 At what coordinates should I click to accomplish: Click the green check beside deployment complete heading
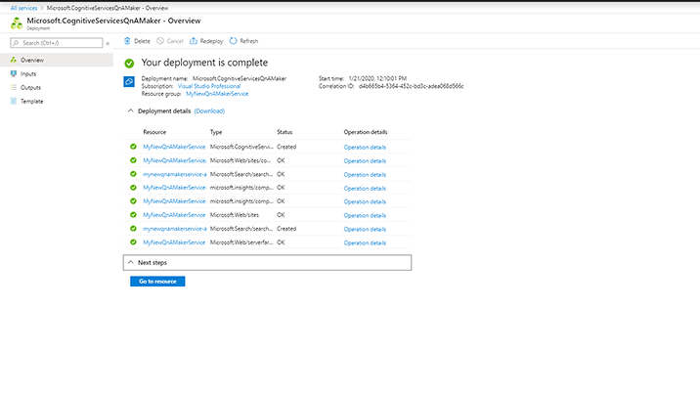pyautogui.click(x=129, y=64)
